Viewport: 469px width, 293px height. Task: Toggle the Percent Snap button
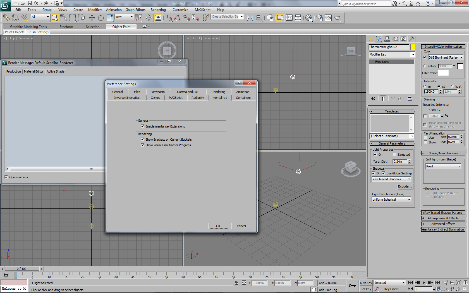[186, 18]
